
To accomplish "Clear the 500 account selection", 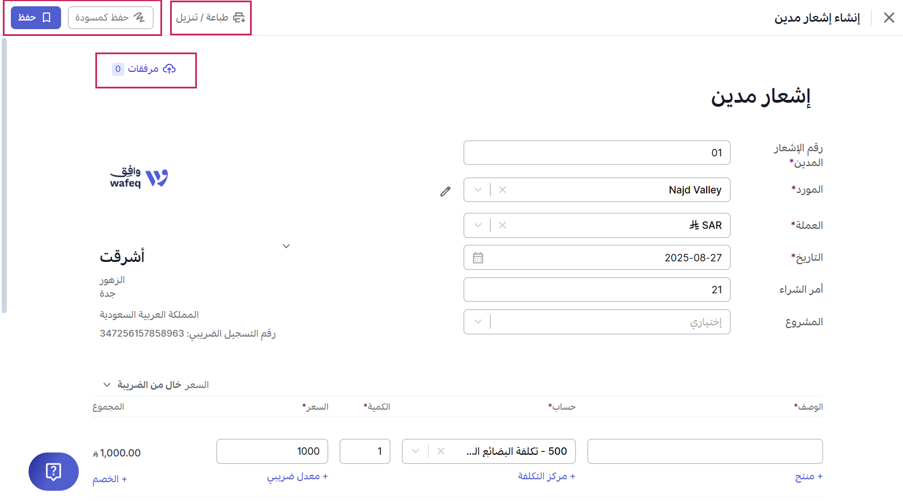I will pyautogui.click(x=441, y=451).
